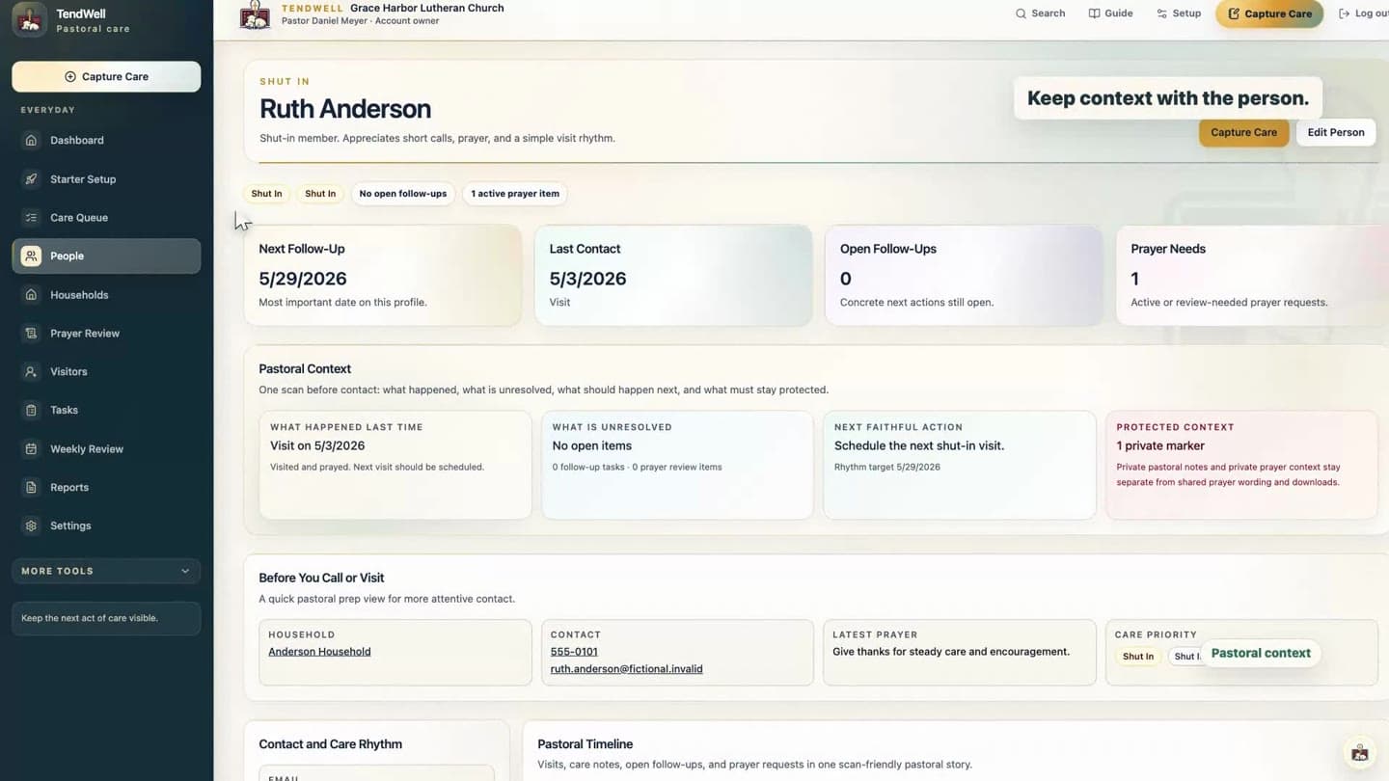Click the Weekly Review calendar icon

point(31,449)
